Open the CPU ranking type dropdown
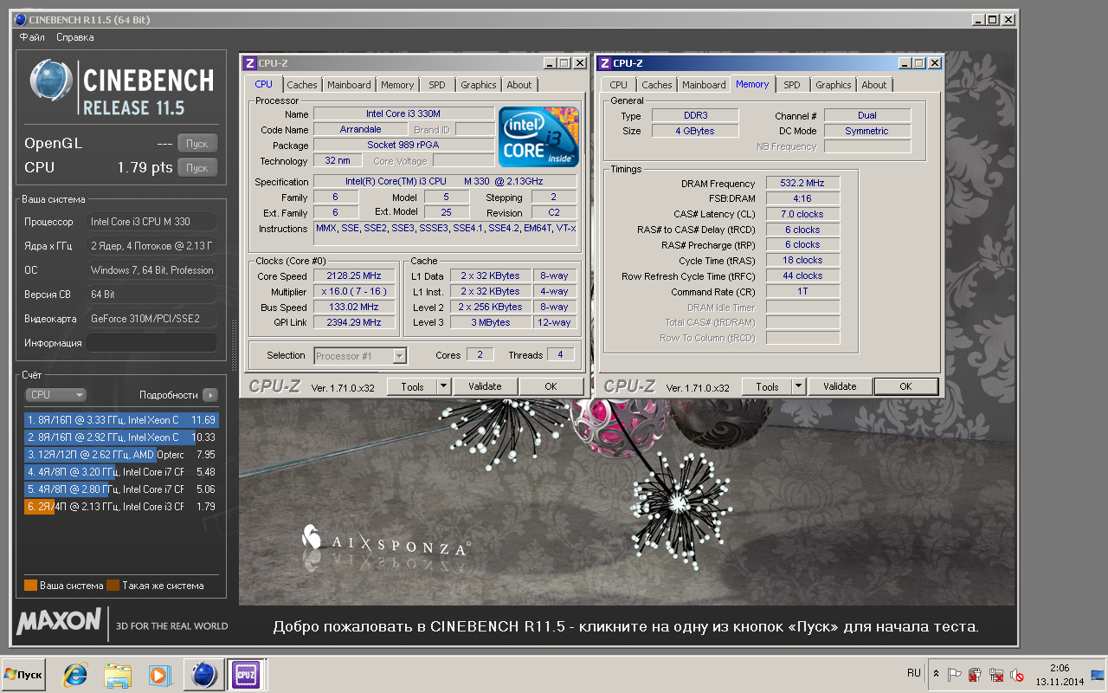Screen dimensions: 1108x693 55,394
